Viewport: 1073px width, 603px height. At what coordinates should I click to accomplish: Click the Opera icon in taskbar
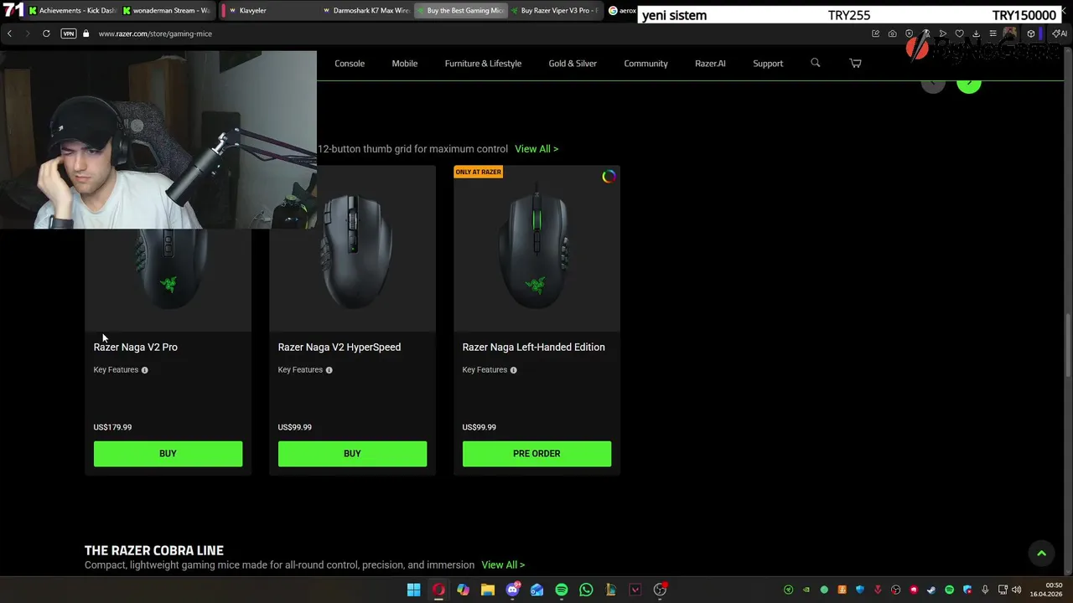click(438, 590)
